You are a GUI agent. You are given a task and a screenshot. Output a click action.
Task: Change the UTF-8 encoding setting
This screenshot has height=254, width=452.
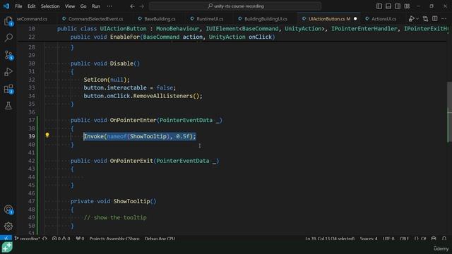(388, 238)
